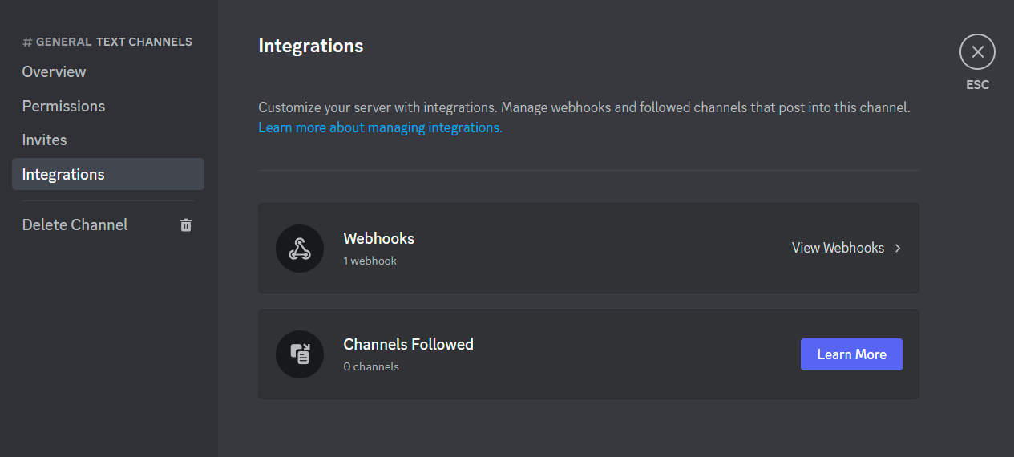This screenshot has width=1014, height=457.
Task: Close settings with the X icon
Action: (977, 52)
